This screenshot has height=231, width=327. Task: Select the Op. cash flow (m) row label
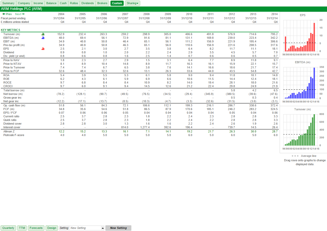click(x=14, y=105)
